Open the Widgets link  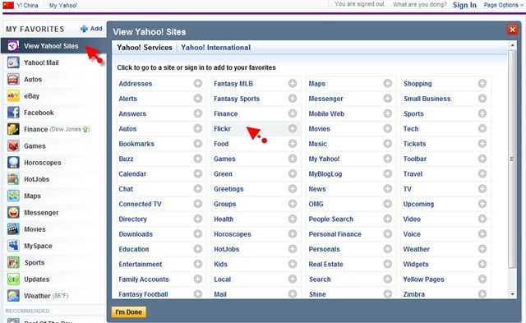416,264
